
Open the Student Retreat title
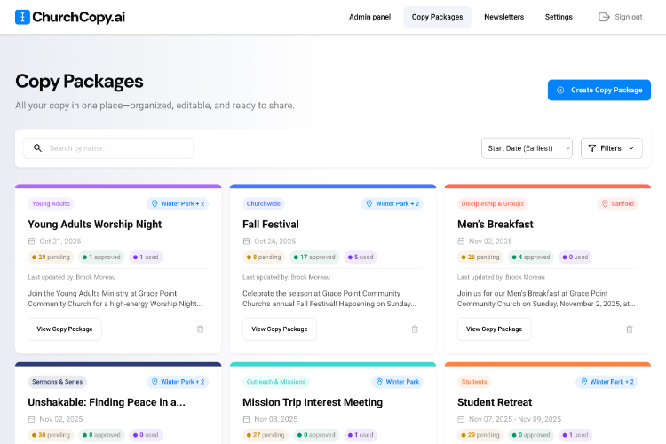point(495,402)
